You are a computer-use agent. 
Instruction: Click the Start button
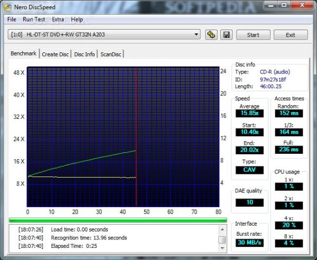[x=253, y=35]
